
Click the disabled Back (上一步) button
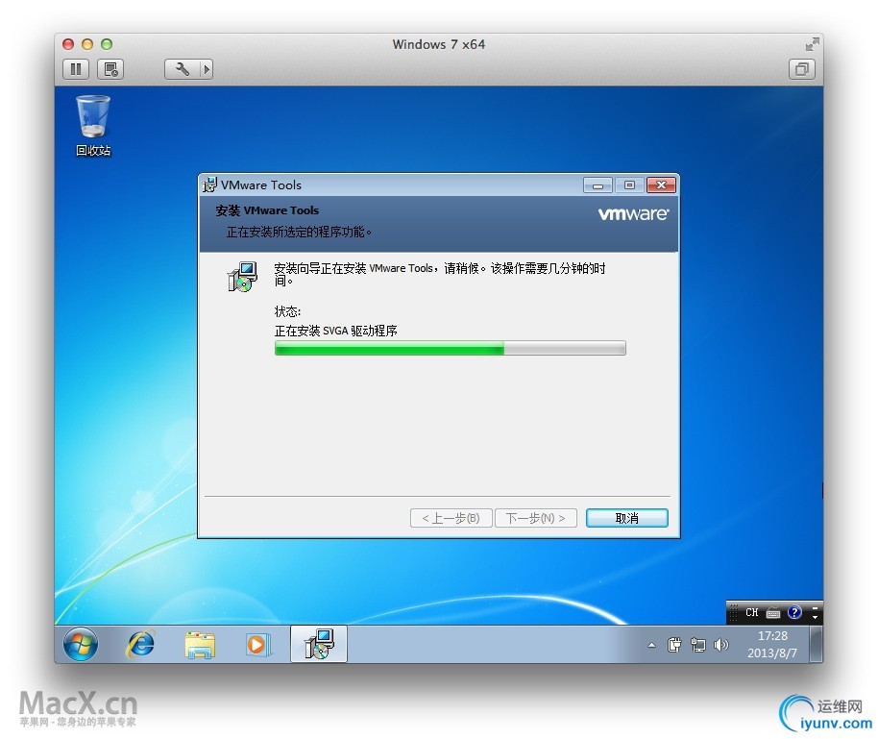pos(451,518)
